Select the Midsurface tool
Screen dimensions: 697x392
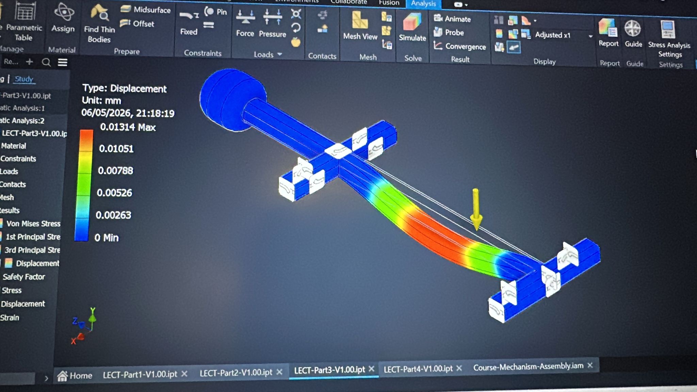pyautogui.click(x=146, y=10)
